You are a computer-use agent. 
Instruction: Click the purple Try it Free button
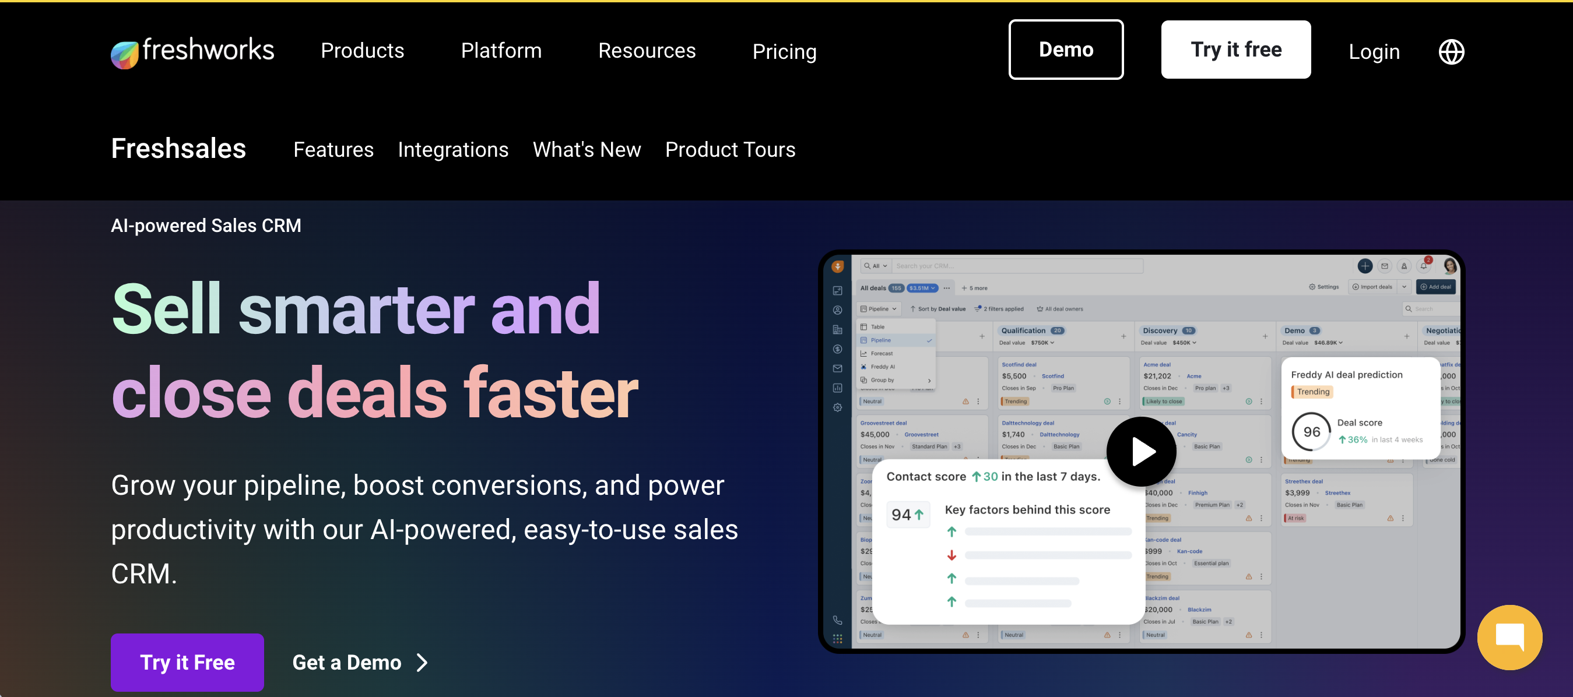click(188, 662)
